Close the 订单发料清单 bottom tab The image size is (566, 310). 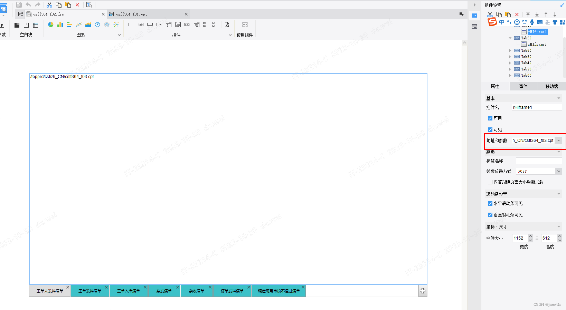(249, 287)
